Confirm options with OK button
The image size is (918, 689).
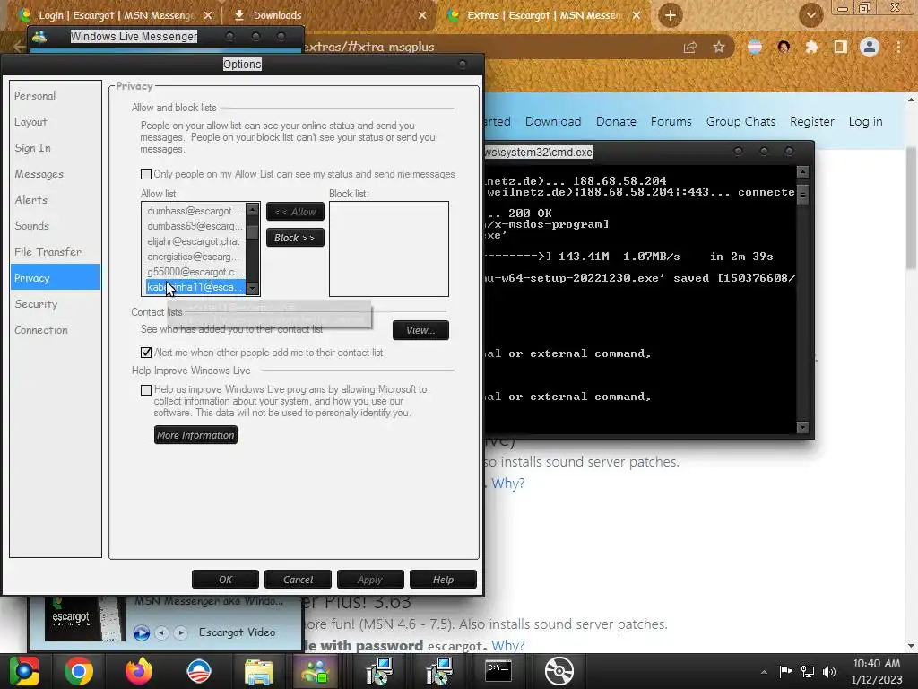(x=225, y=580)
